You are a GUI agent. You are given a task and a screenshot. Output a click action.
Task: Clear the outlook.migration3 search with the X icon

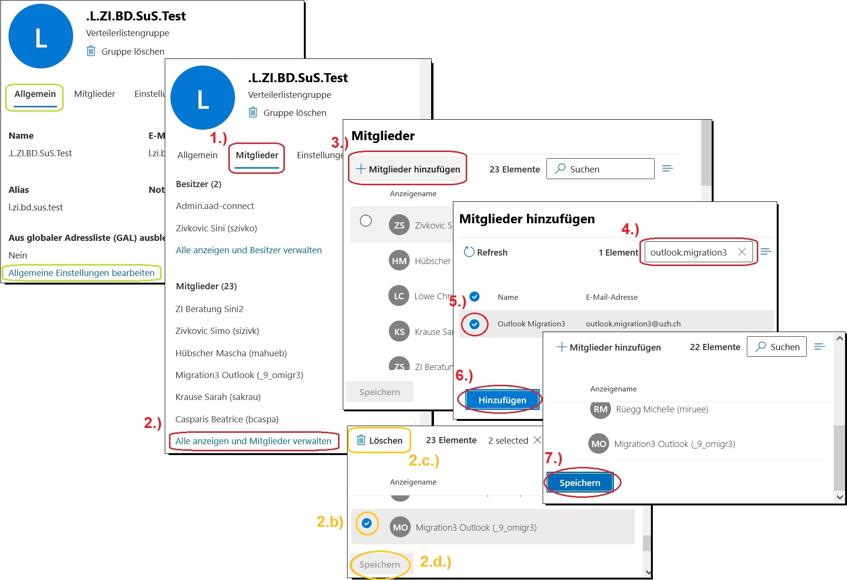[742, 252]
